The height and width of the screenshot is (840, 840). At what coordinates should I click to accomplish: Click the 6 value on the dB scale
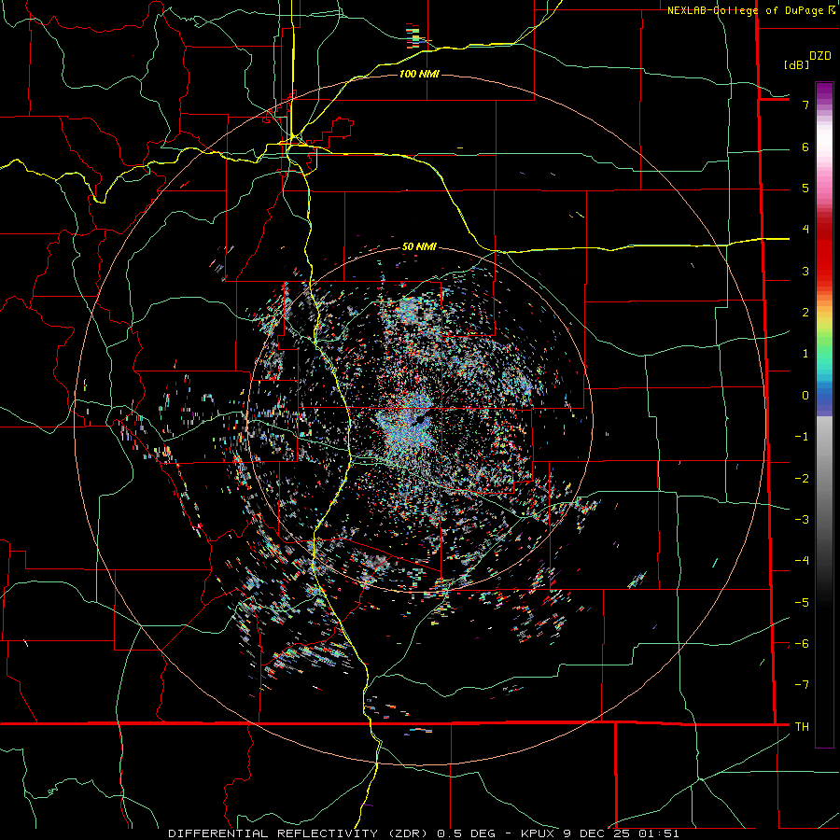tap(805, 147)
